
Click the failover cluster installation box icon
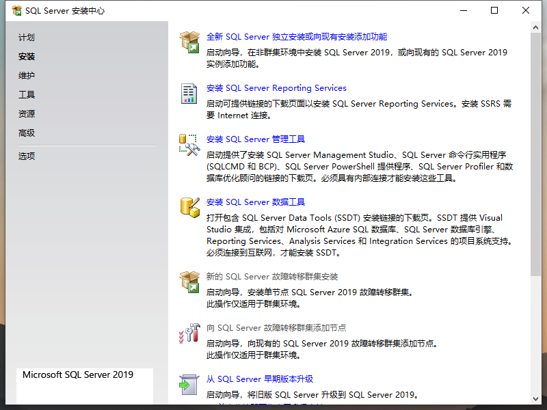point(189,282)
